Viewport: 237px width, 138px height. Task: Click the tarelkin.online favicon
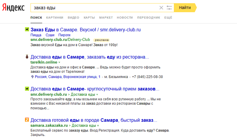(x=27, y=57)
